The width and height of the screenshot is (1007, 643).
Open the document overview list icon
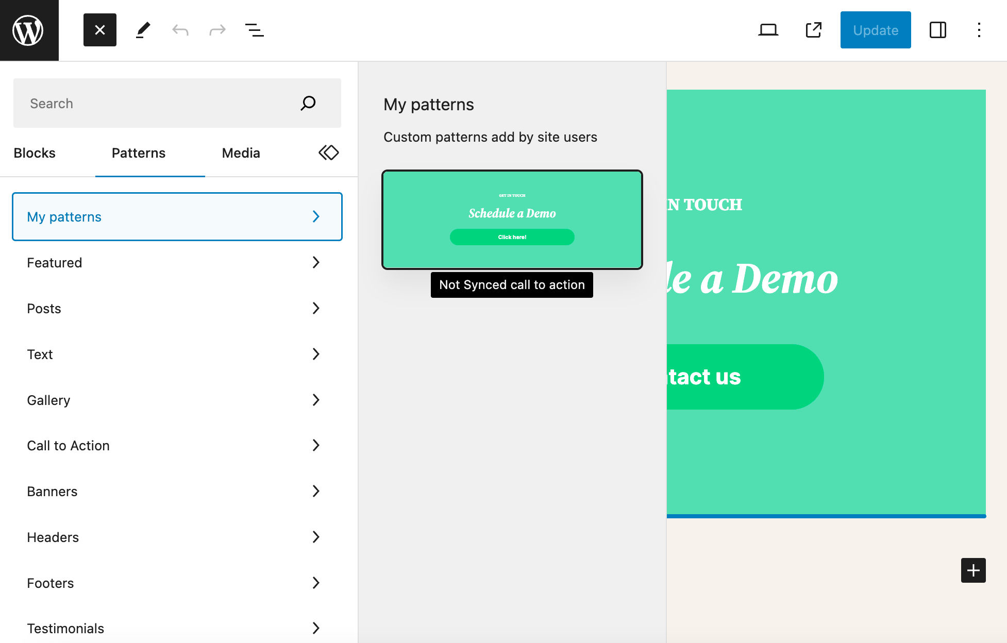(x=254, y=30)
